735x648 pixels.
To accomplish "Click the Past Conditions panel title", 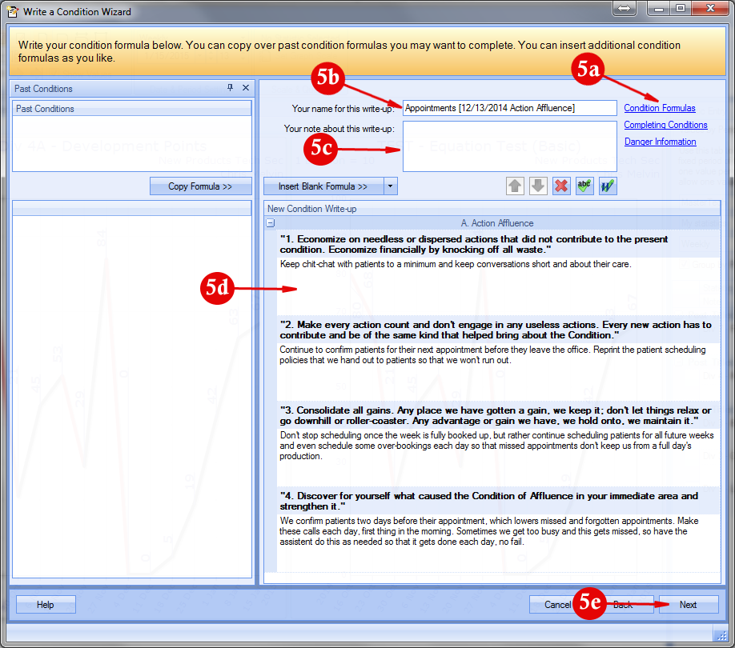I will [43, 89].
